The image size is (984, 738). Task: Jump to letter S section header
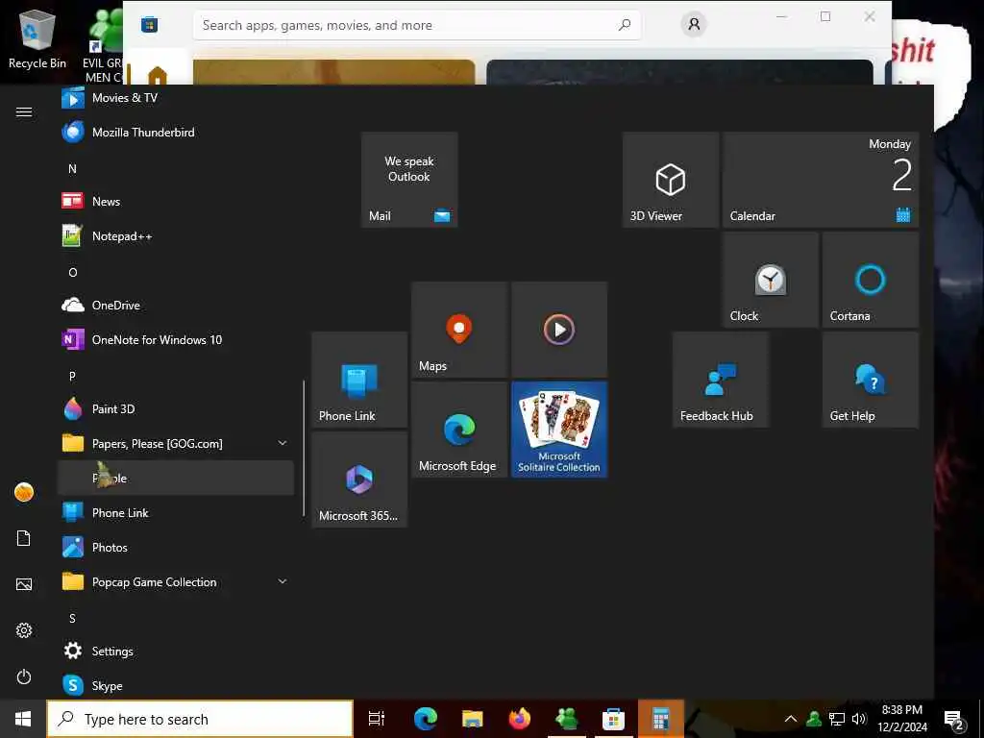click(x=72, y=618)
